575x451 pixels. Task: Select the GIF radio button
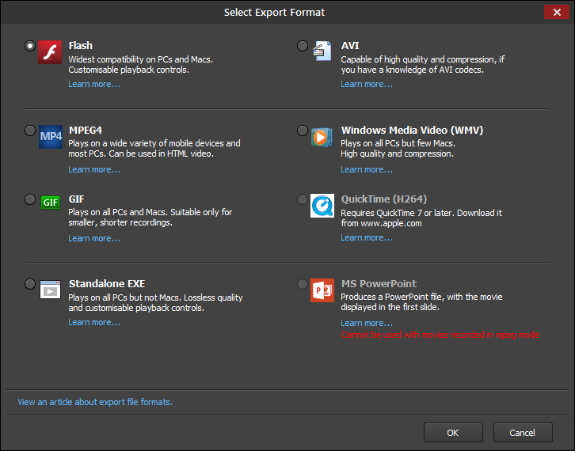tap(30, 199)
